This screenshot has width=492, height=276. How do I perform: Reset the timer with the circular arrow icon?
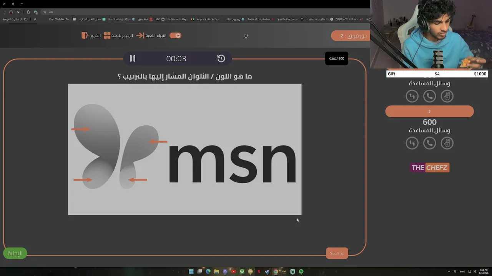pos(221,58)
